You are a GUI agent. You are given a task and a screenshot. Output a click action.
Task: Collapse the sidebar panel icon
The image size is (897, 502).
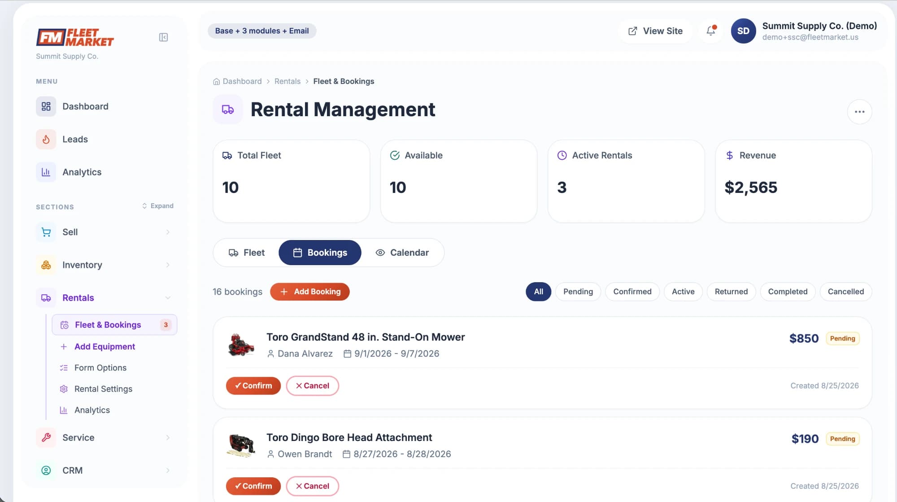[x=163, y=37]
